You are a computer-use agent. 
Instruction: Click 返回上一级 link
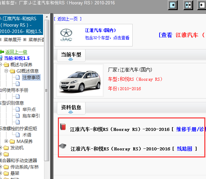[16, 52]
